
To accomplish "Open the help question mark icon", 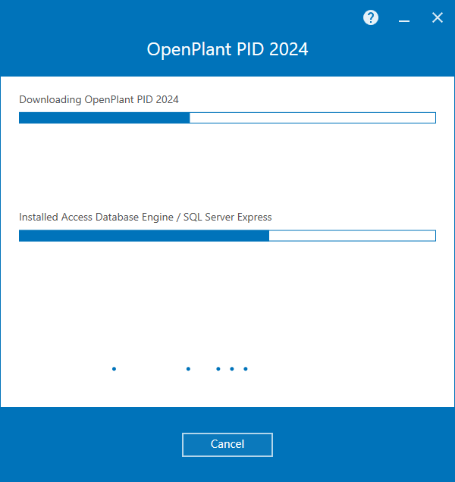I will (371, 17).
